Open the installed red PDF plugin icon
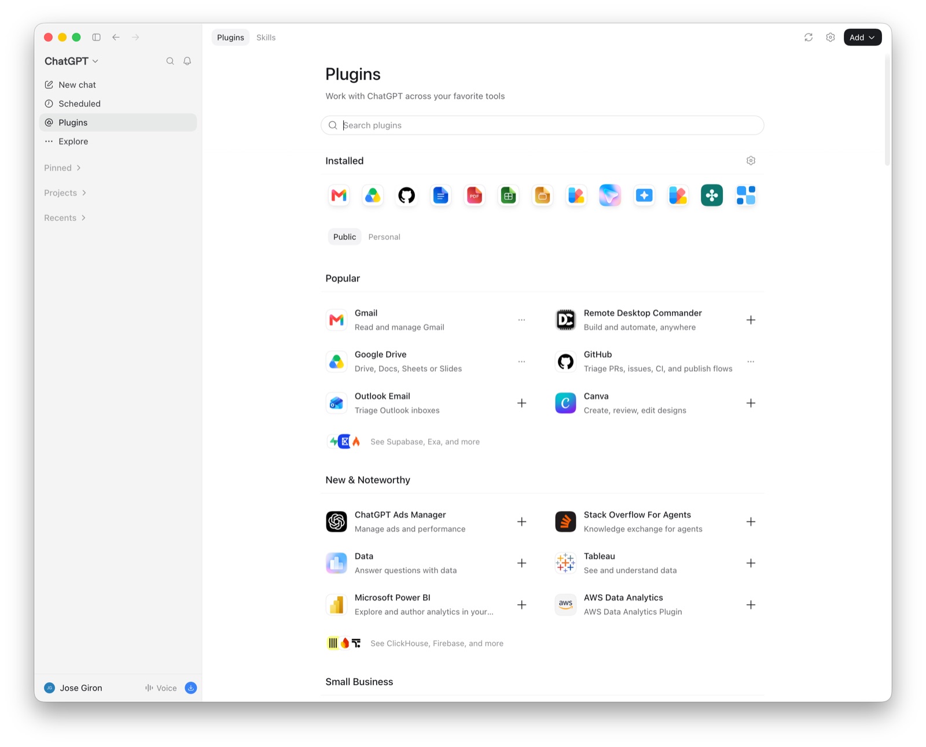 click(x=475, y=195)
